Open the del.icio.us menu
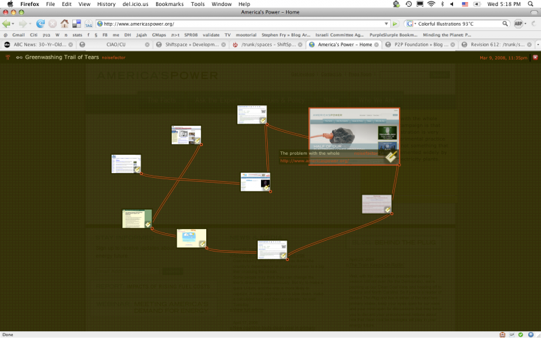 tap(135, 4)
